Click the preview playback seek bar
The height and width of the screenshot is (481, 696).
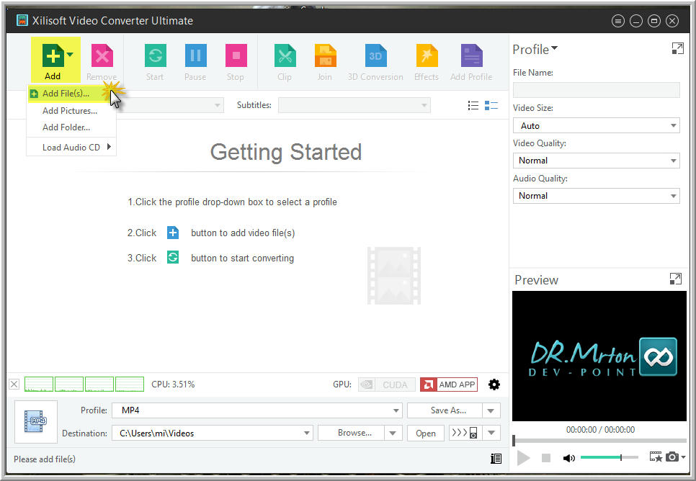coord(599,441)
